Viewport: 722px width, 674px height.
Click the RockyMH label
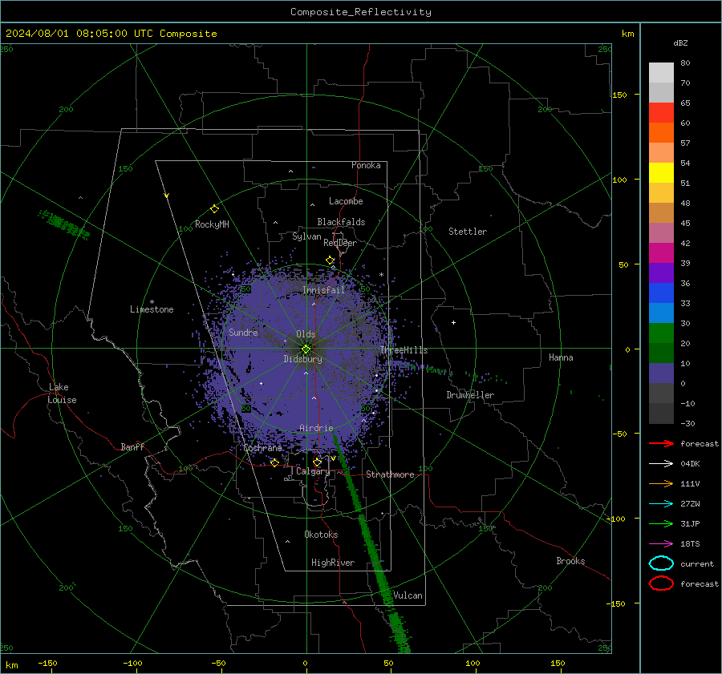[212, 224]
